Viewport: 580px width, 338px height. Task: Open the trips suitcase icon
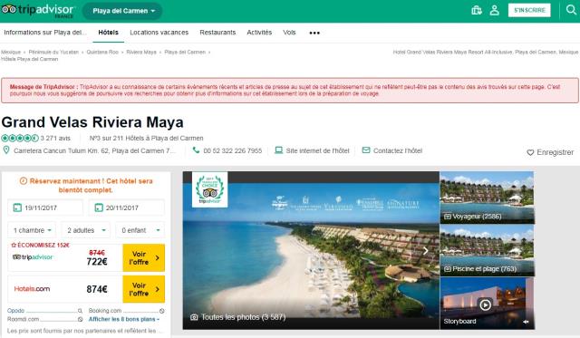point(477,10)
